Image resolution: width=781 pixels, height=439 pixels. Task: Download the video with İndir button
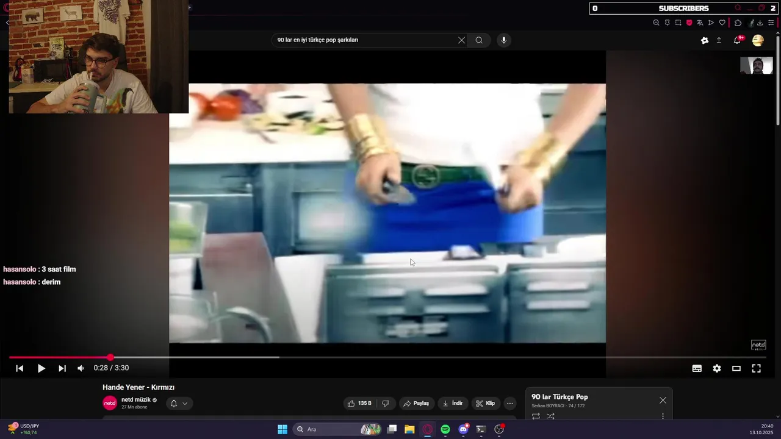pyautogui.click(x=453, y=404)
